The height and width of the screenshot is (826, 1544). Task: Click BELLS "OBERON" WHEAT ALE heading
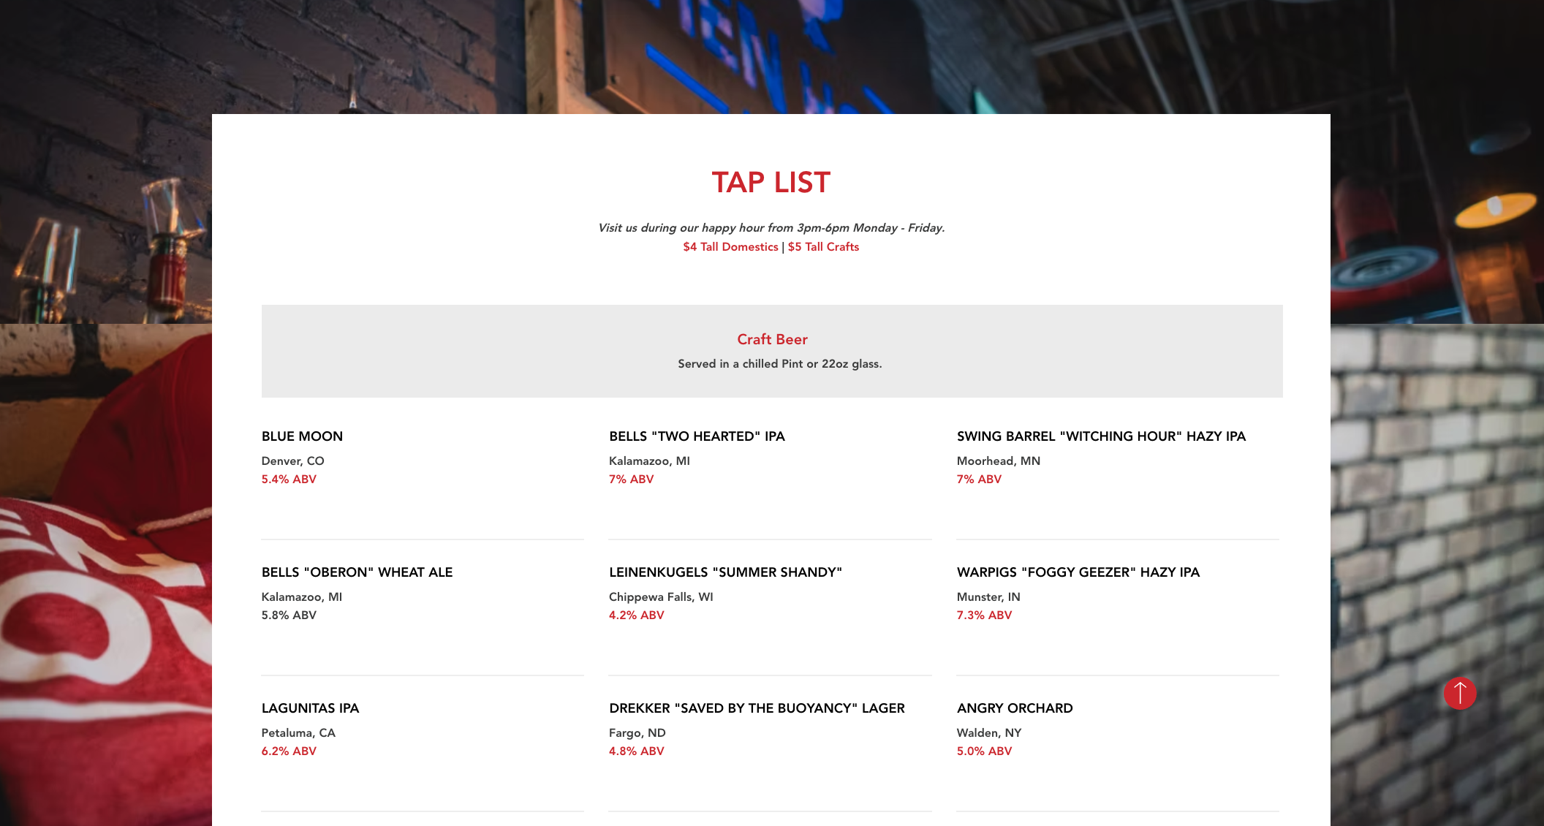pos(357,572)
